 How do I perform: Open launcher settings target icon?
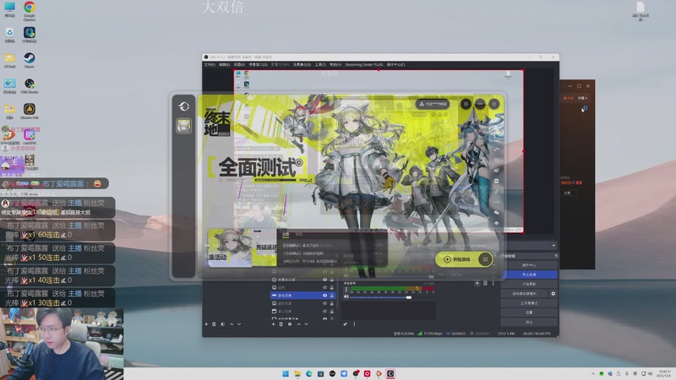coord(466,104)
